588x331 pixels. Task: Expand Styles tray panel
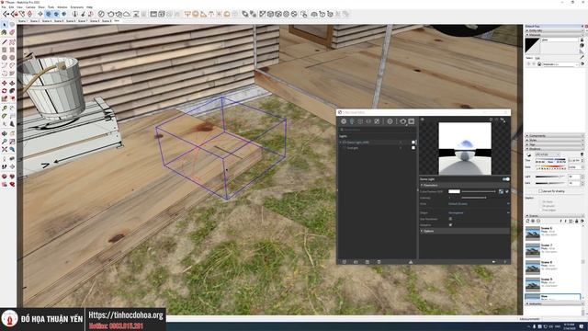pyautogui.click(x=554, y=140)
